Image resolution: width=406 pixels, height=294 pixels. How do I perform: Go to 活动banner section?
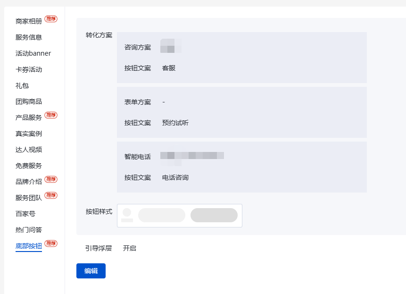(33, 53)
